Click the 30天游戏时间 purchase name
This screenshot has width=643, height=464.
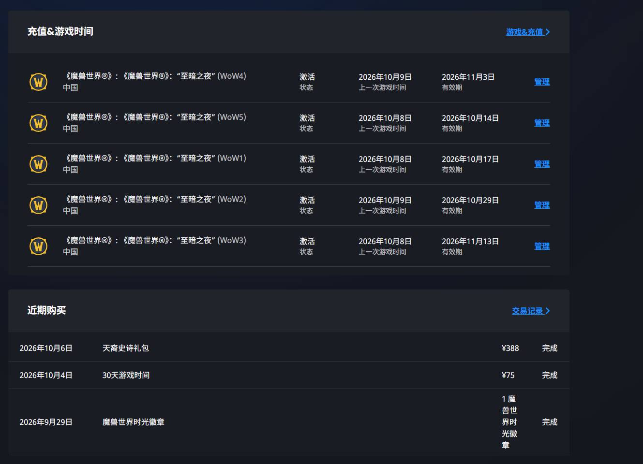(126, 375)
